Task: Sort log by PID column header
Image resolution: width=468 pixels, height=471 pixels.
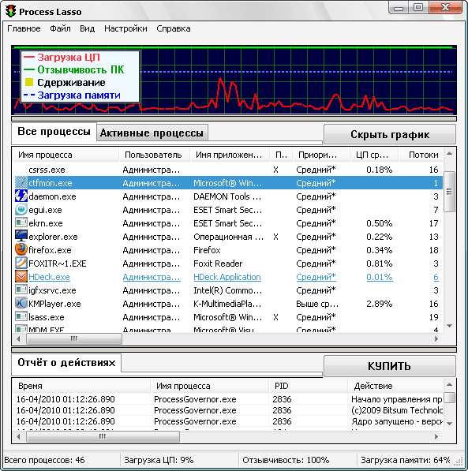Action: point(308,386)
